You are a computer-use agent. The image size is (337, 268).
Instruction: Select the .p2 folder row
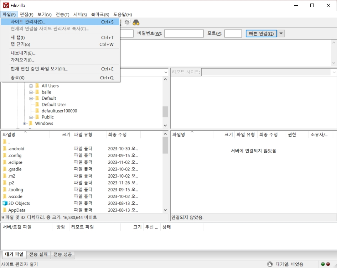click(x=82, y=183)
